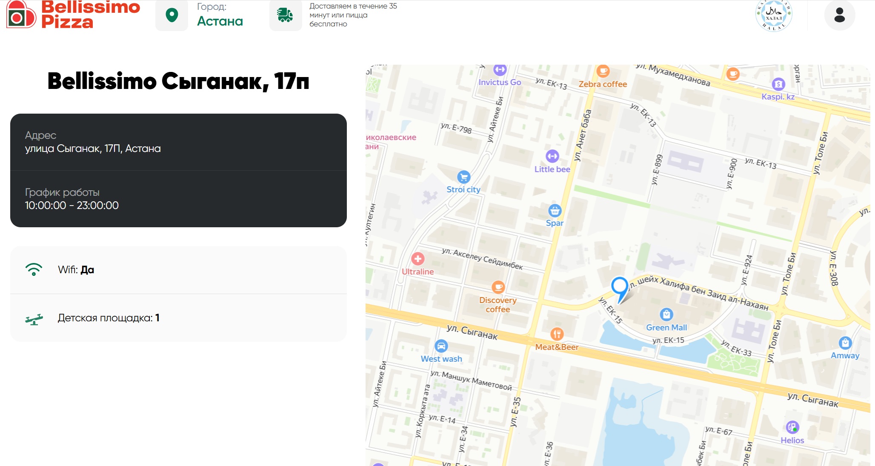Open Green Mall marker on map
The height and width of the screenshot is (466, 875).
666,314
